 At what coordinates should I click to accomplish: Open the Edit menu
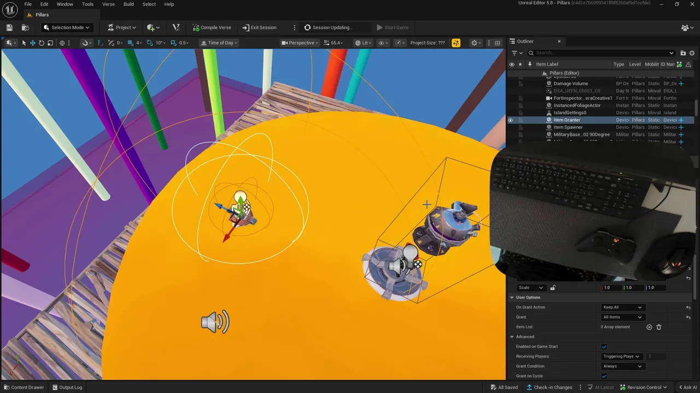click(x=44, y=4)
